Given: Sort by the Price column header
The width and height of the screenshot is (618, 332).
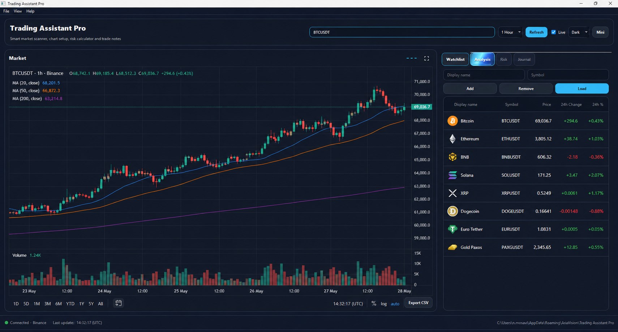Looking at the screenshot, I should pyautogui.click(x=546, y=104).
